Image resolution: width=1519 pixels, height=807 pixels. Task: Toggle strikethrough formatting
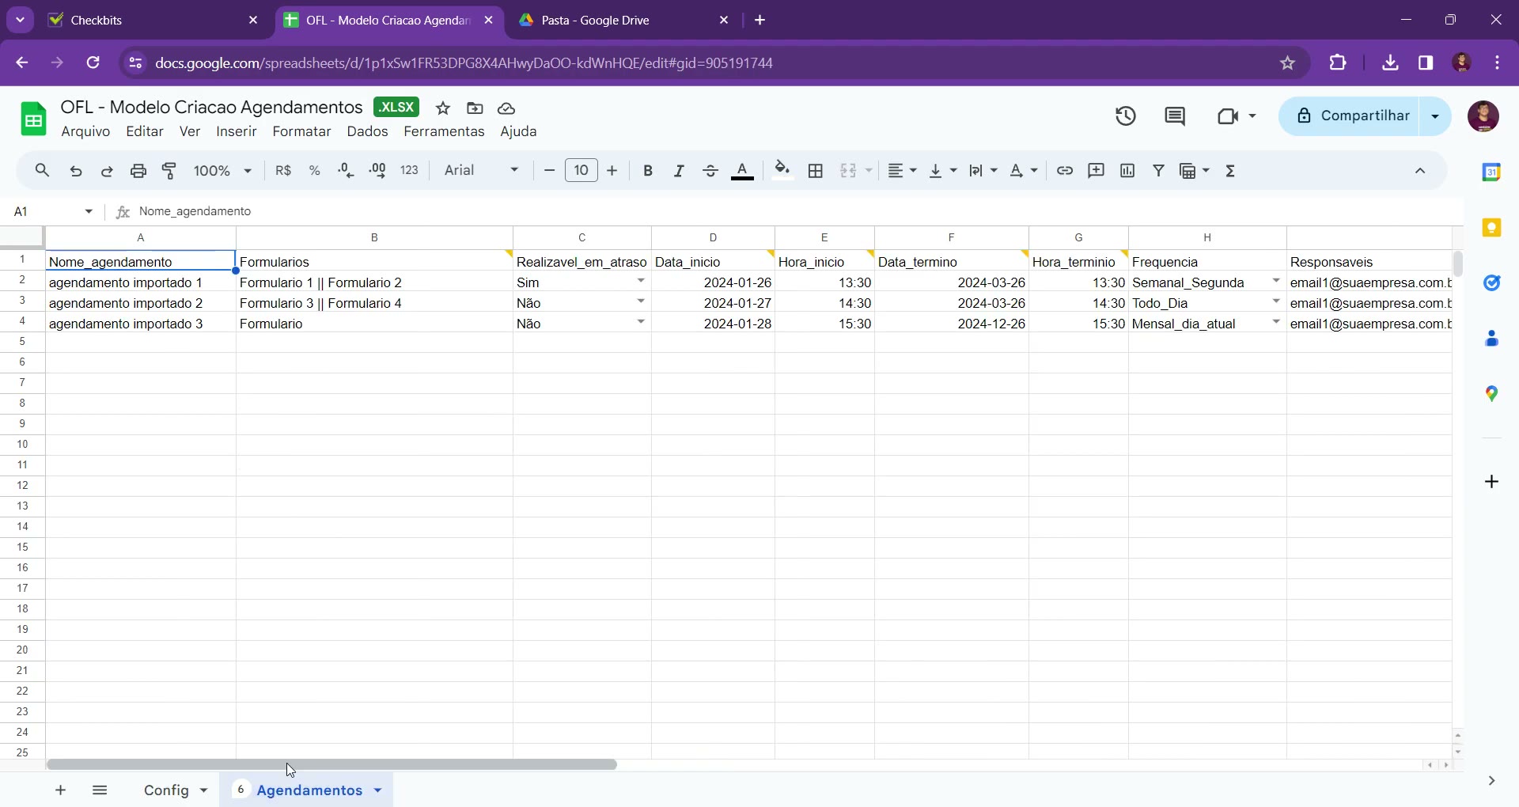710,171
